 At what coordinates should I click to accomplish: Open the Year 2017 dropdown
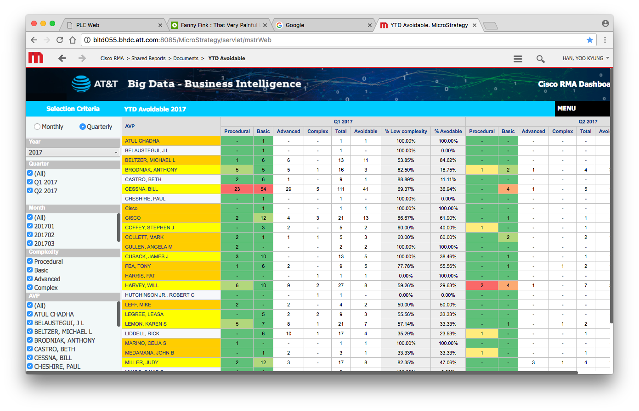point(73,152)
